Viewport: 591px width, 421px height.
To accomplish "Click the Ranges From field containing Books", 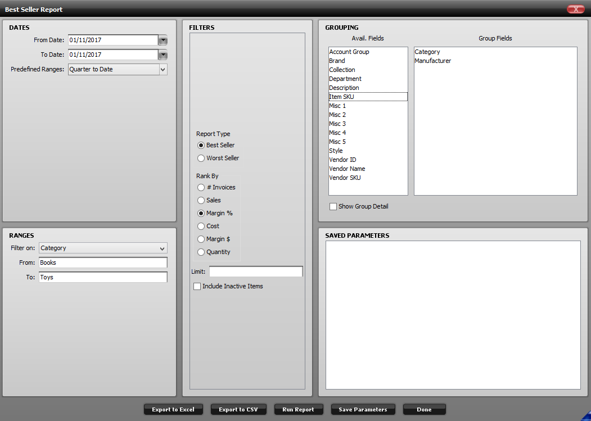I will [x=103, y=262].
